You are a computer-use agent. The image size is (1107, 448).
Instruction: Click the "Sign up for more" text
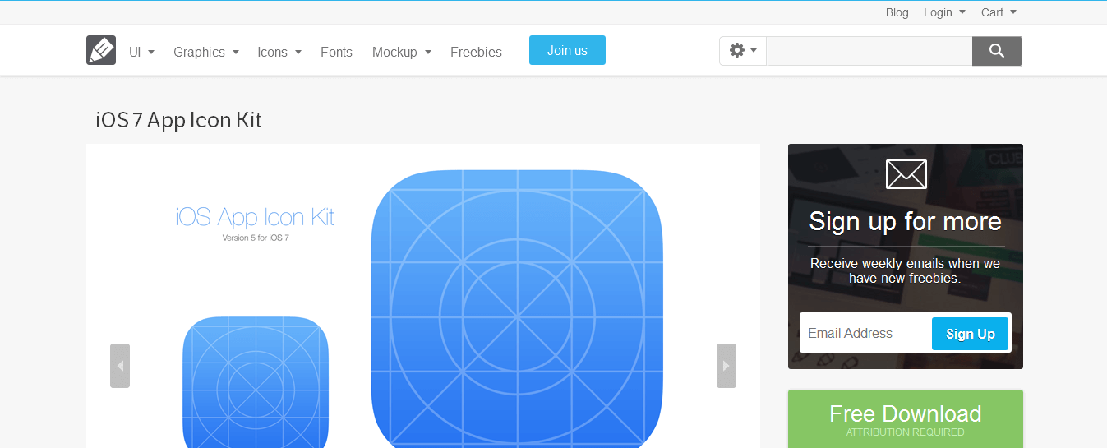(x=905, y=221)
